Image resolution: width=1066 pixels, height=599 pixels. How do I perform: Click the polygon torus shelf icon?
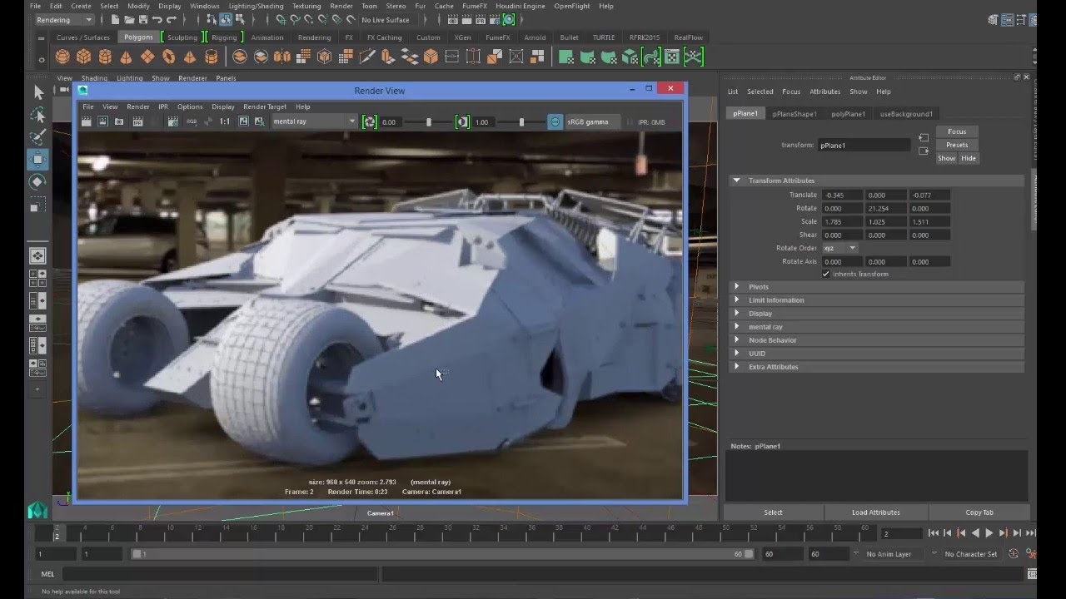(169, 57)
